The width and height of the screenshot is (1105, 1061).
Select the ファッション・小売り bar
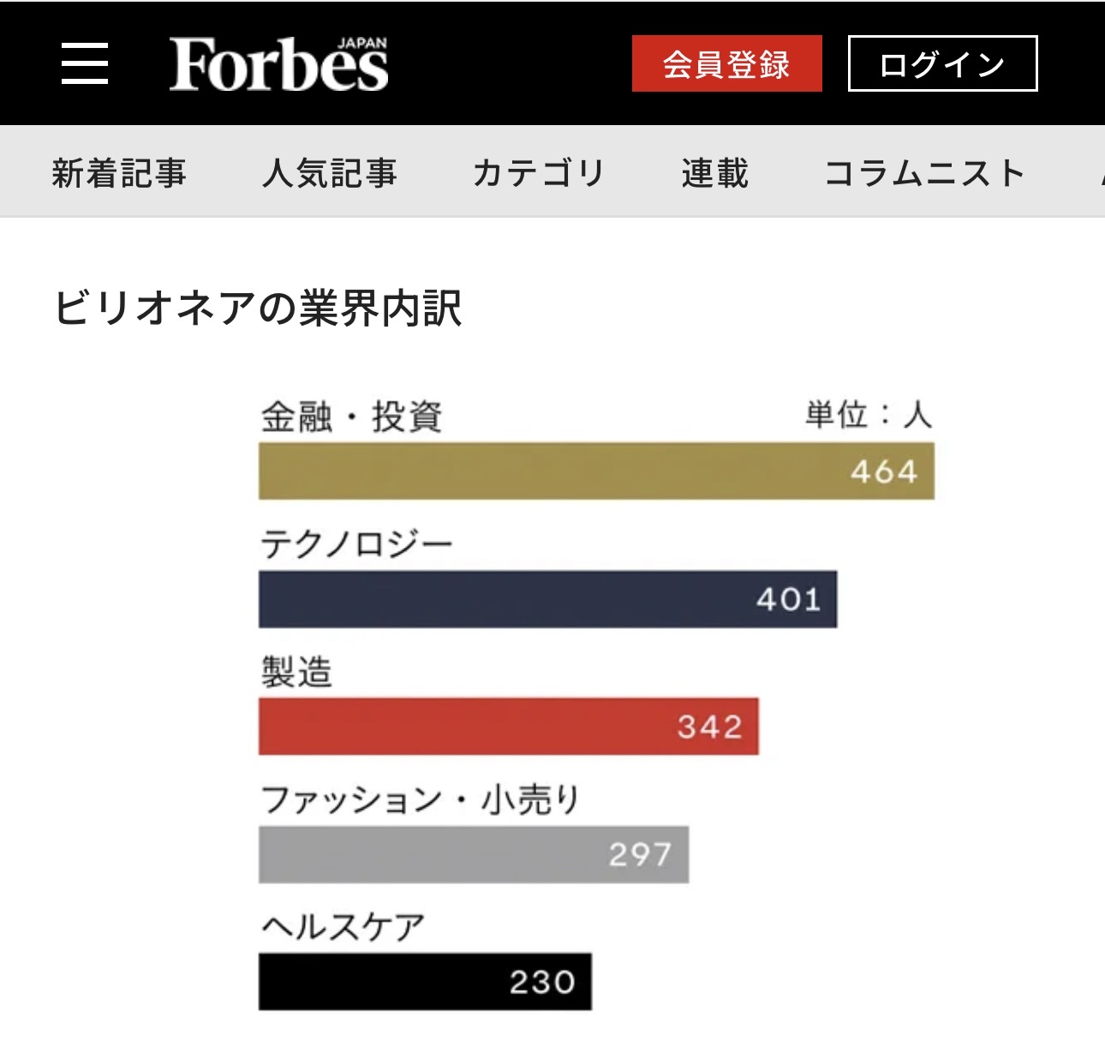pos(473,854)
